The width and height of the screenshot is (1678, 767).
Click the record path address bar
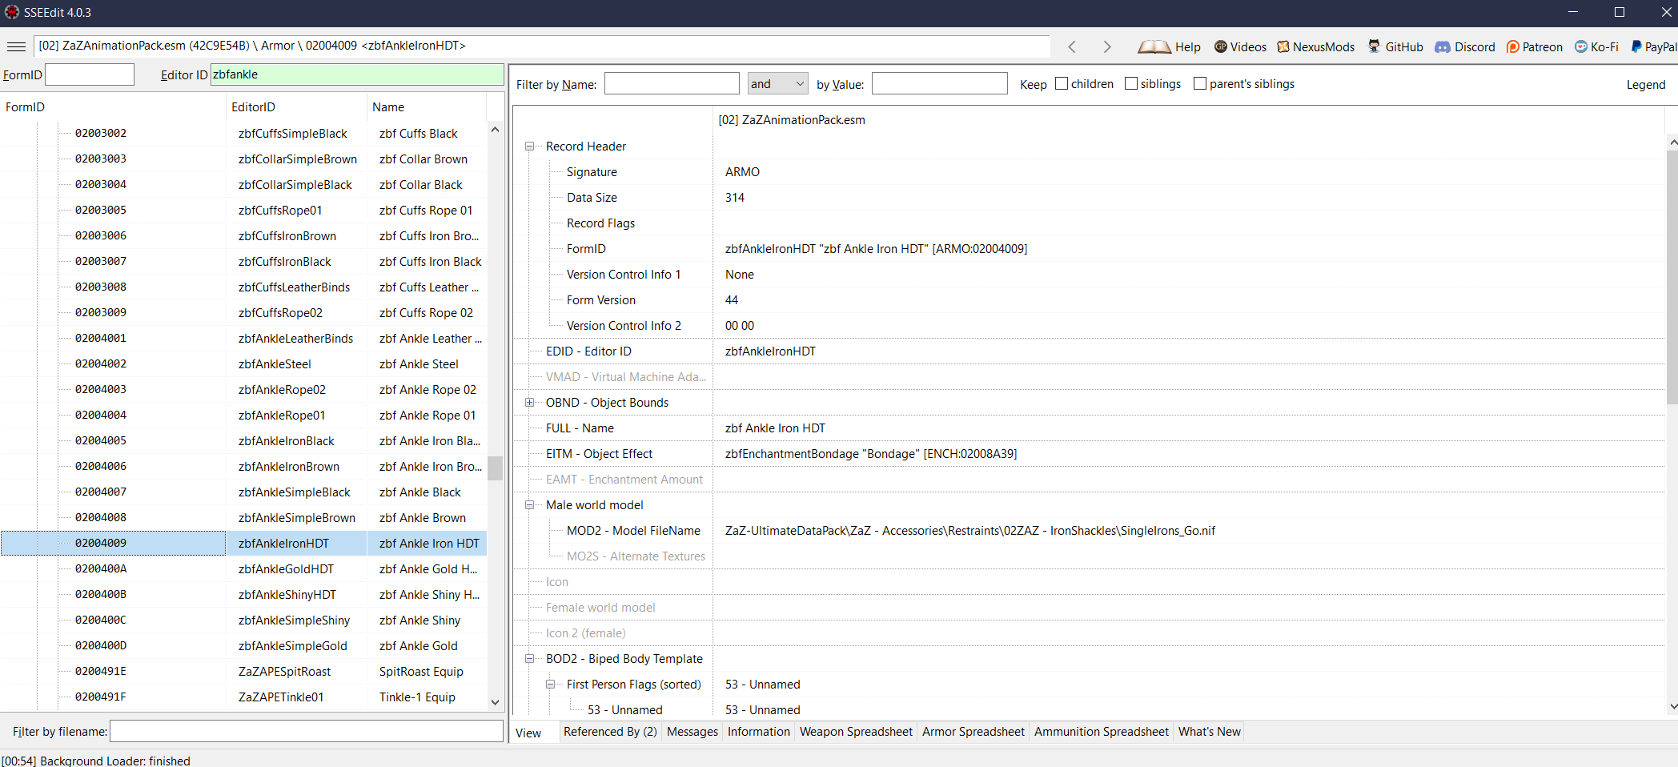543,46
